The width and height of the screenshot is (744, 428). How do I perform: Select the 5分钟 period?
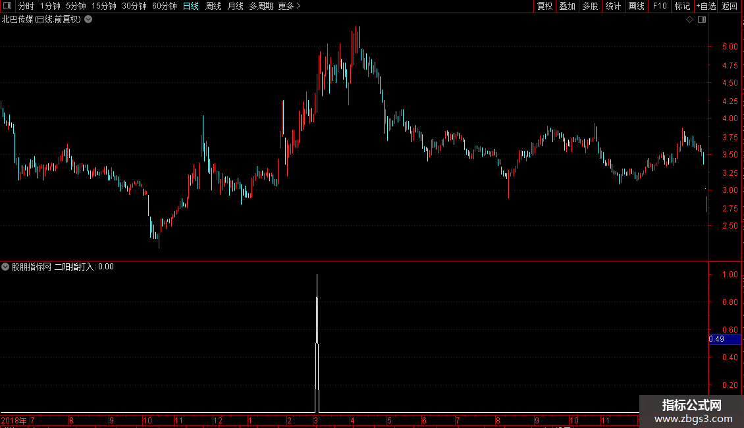point(76,6)
